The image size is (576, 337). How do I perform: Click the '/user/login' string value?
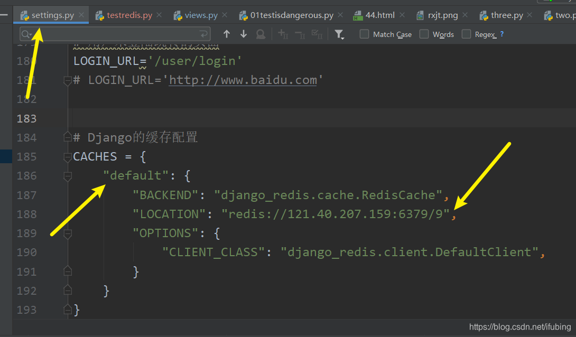point(194,61)
